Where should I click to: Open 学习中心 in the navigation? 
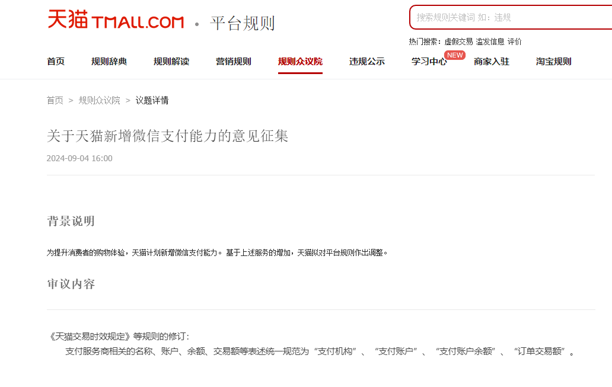429,62
